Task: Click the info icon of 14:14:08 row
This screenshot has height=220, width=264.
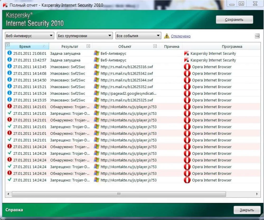Action: tap(10, 73)
